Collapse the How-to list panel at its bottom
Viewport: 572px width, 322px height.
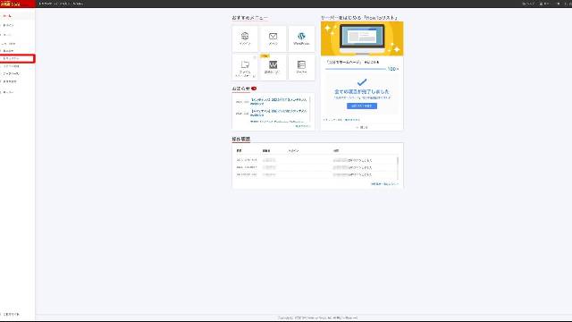(x=362, y=127)
